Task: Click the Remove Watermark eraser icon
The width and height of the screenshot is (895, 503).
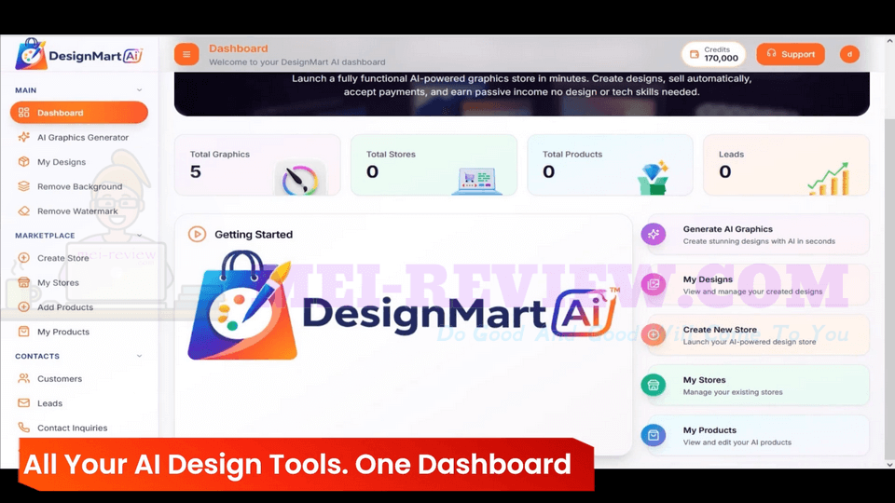Action: click(23, 211)
